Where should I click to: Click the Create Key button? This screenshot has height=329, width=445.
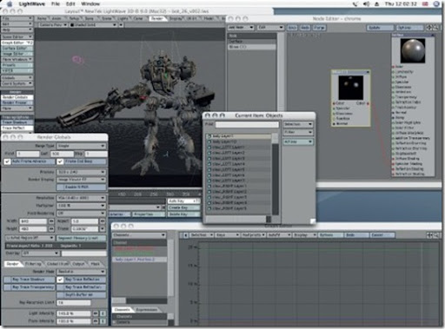tap(183, 207)
